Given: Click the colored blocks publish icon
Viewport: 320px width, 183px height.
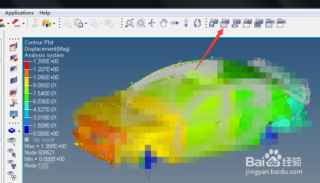Looking at the screenshot, I should click(2, 23).
